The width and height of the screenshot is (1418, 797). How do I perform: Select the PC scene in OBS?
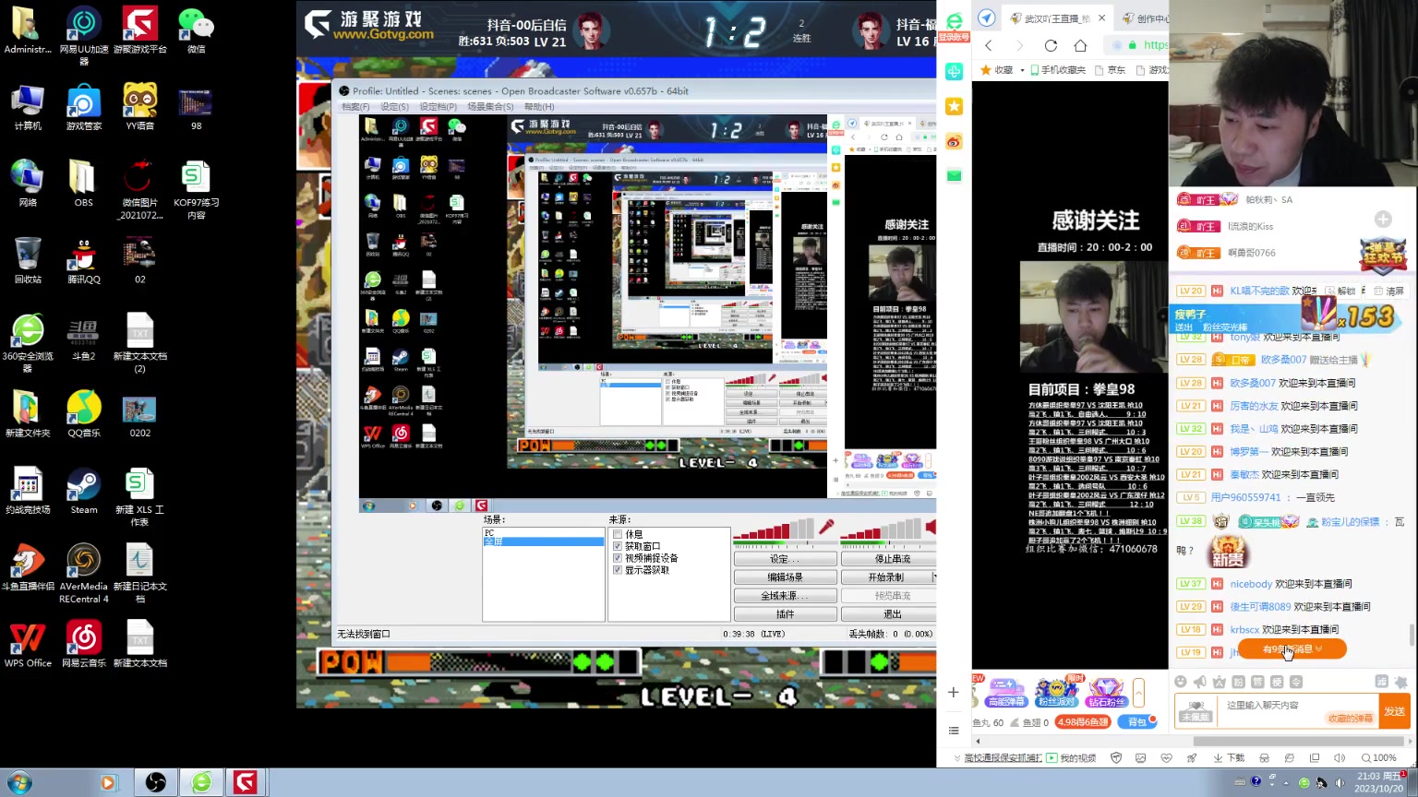[x=544, y=532]
